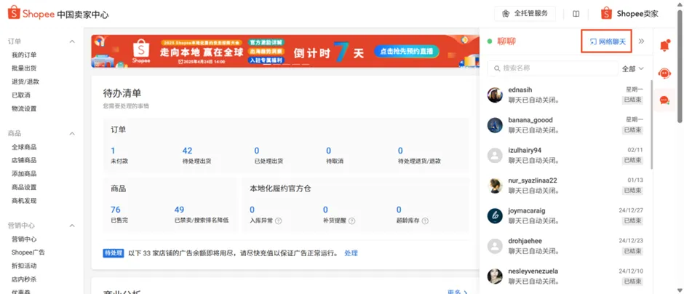Open chat with nesleyvenezuela

(x=565, y=277)
